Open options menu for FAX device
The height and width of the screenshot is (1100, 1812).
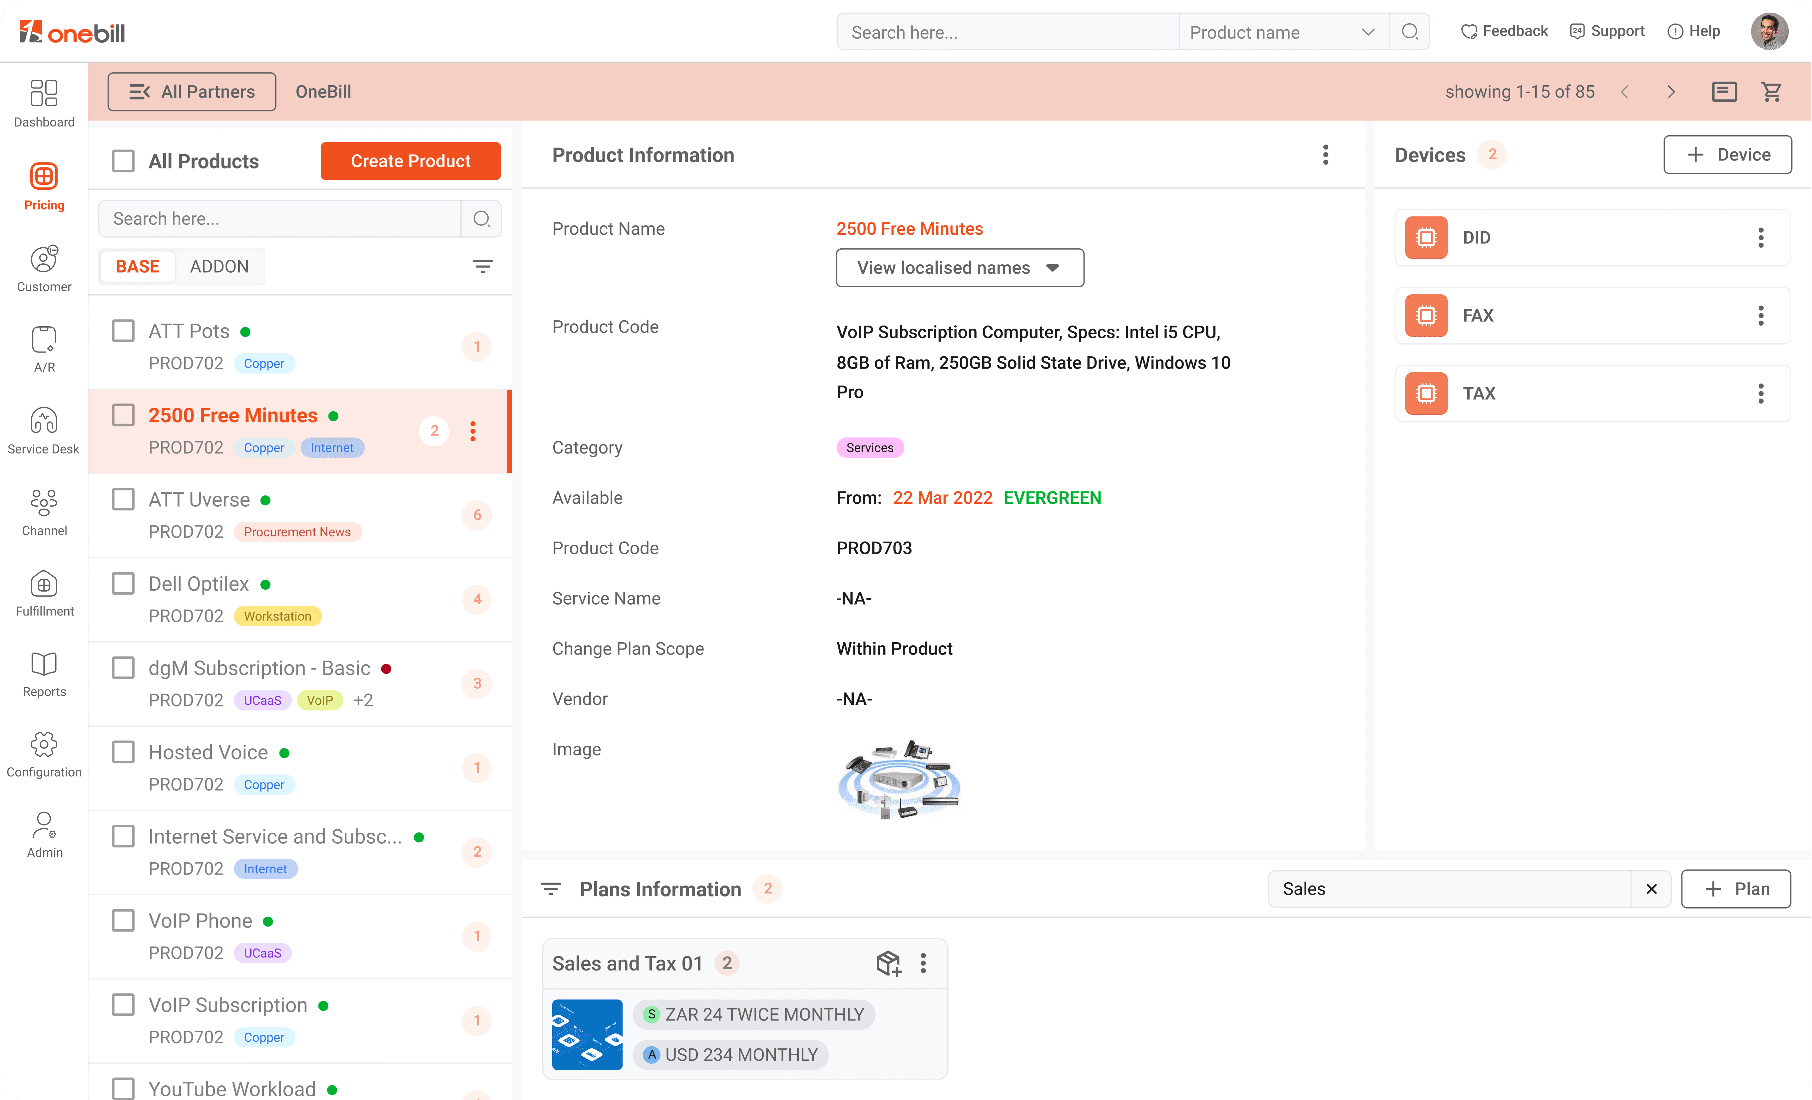[1760, 315]
